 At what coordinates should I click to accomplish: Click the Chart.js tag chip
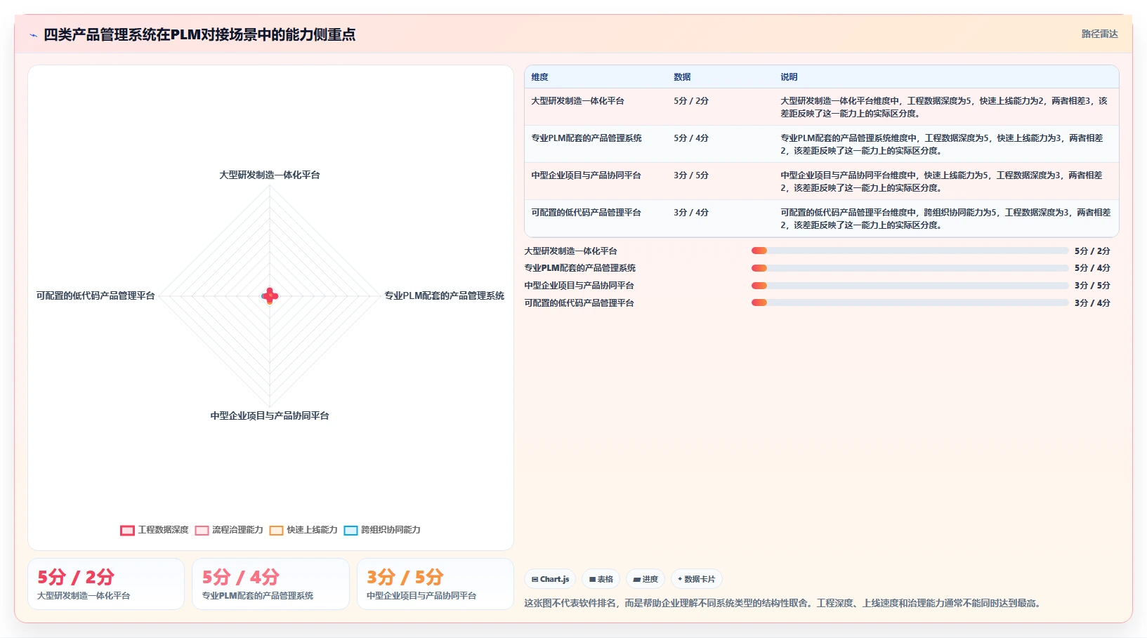[550, 579]
